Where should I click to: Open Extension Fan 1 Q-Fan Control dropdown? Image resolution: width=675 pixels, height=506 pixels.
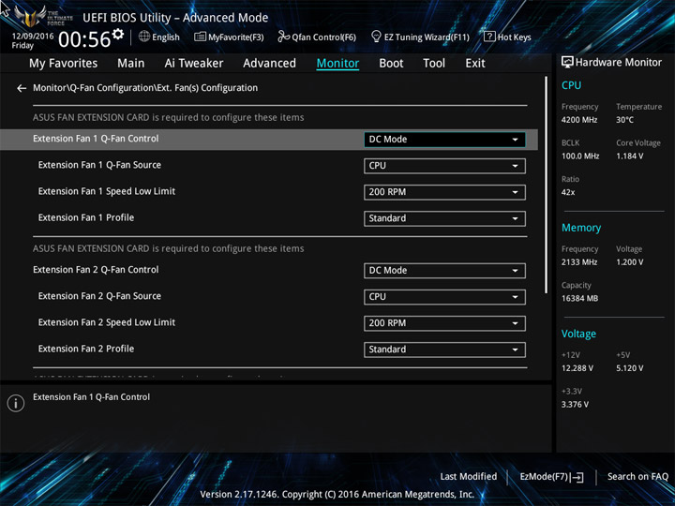444,140
